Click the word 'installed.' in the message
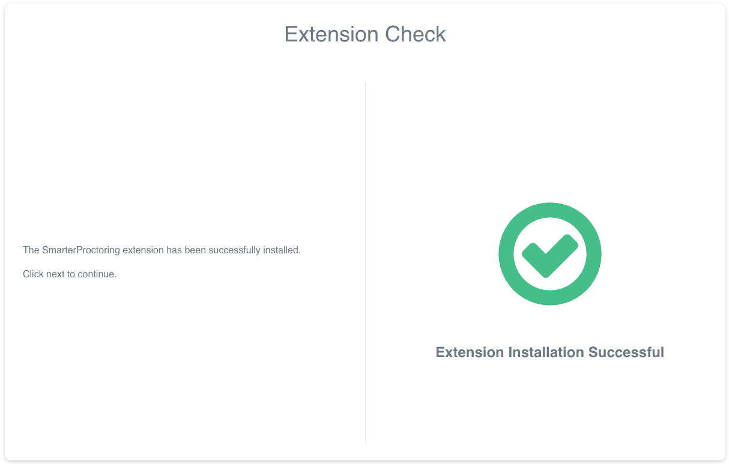The width and height of the screenshot is (729, 464). [282, 250]
